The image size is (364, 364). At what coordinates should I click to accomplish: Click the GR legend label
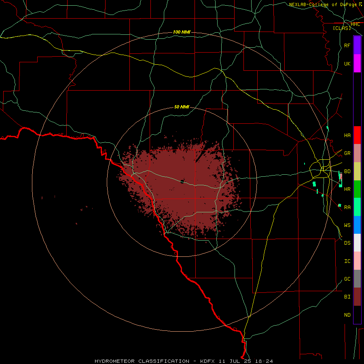(347, 153)
